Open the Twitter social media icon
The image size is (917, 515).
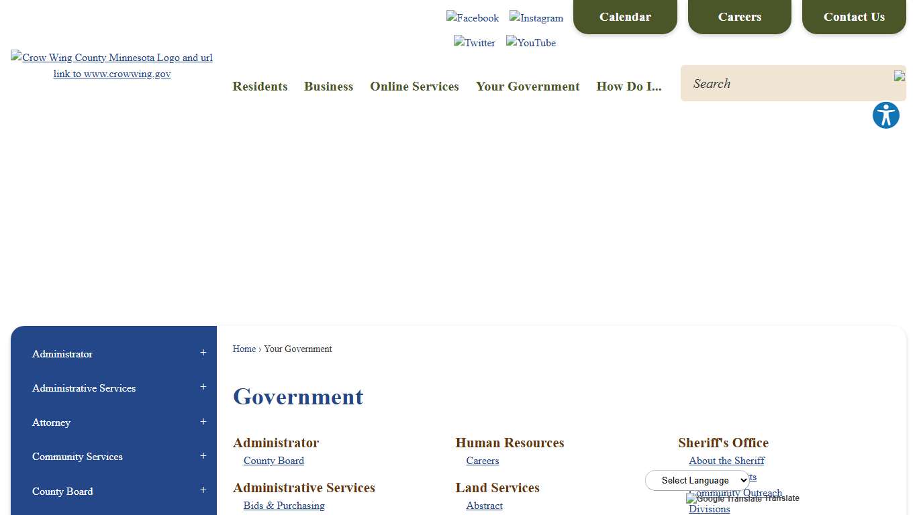click(x=475, y=43)
